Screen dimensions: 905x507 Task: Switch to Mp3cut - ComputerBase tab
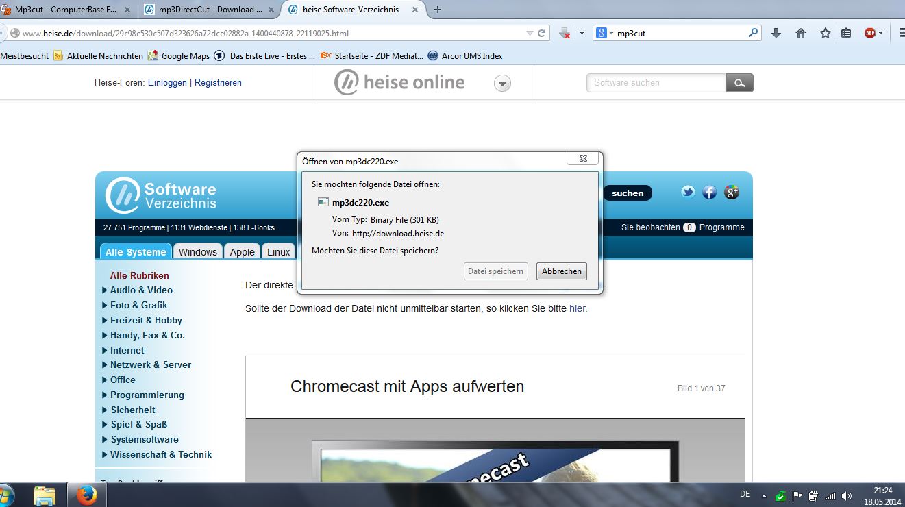66,10
